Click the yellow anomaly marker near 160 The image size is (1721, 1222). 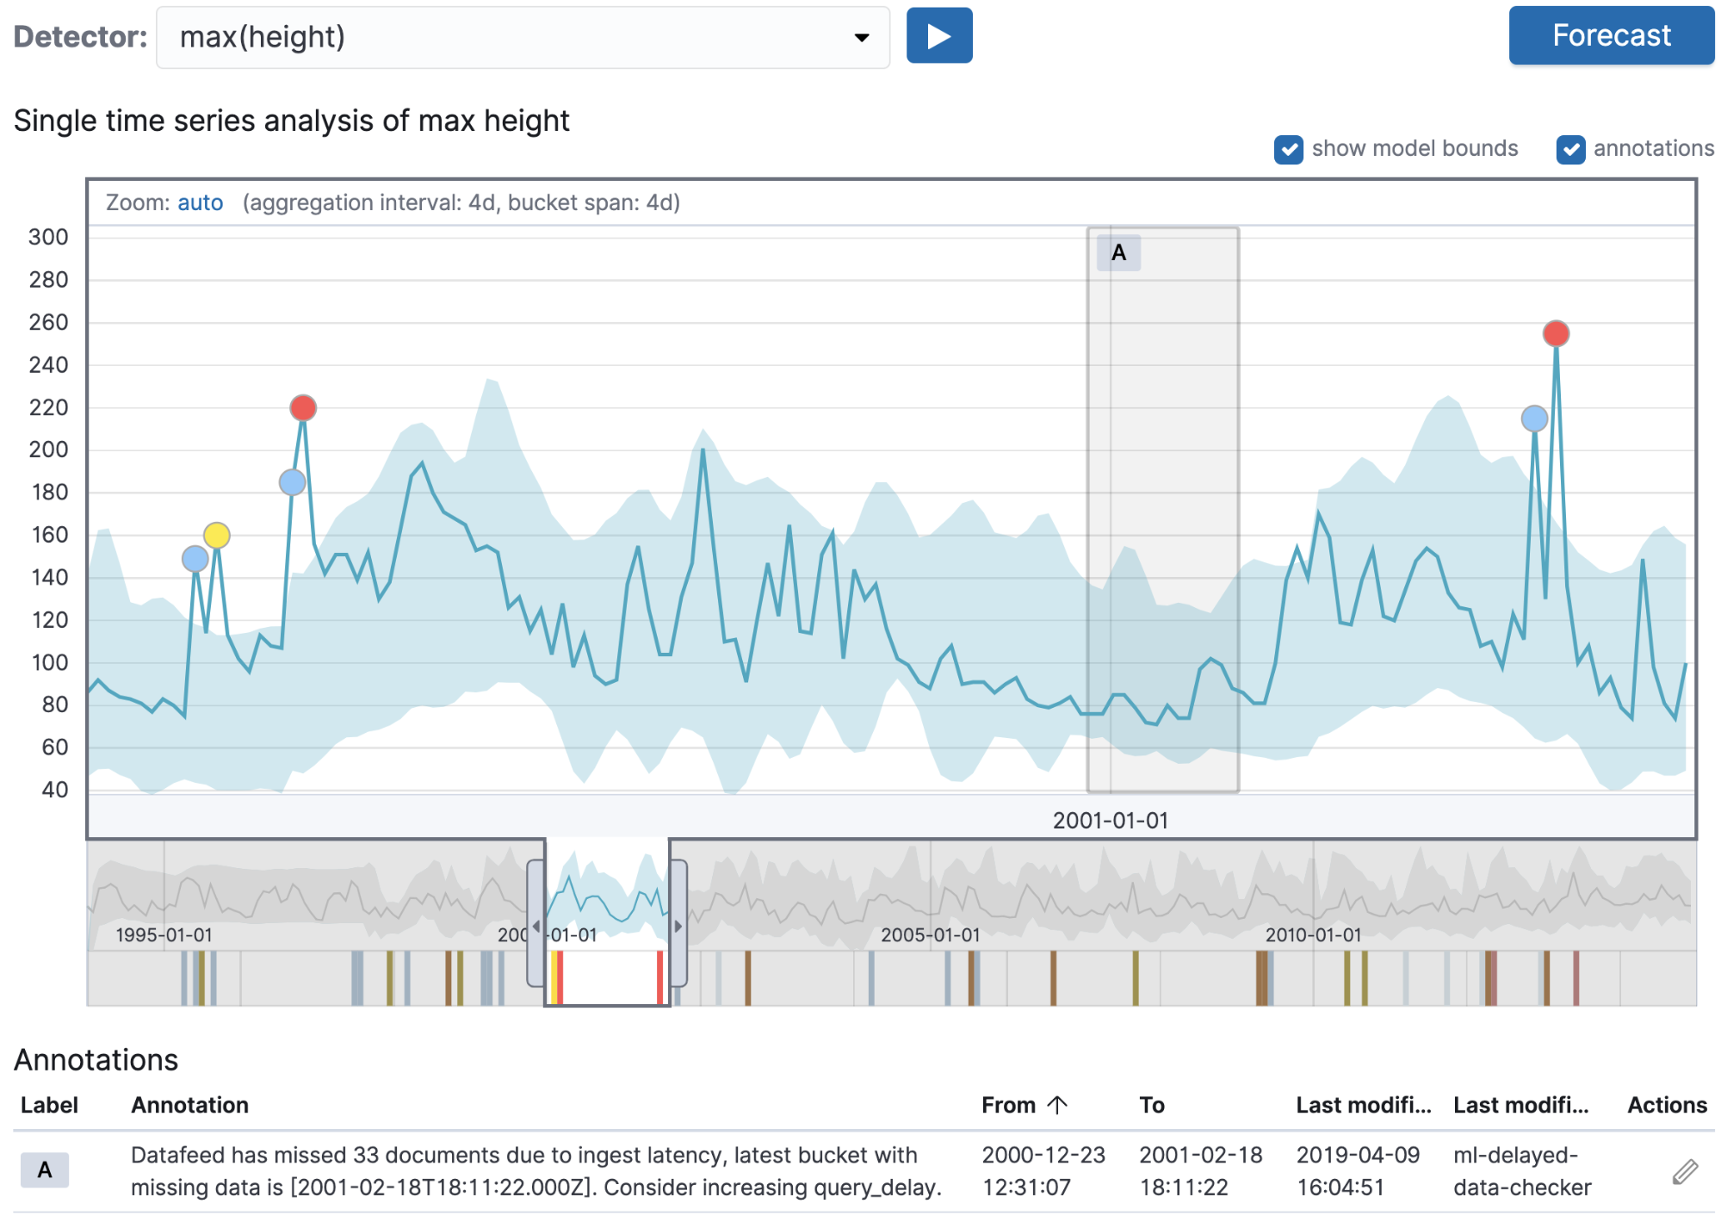click(217, 536)
